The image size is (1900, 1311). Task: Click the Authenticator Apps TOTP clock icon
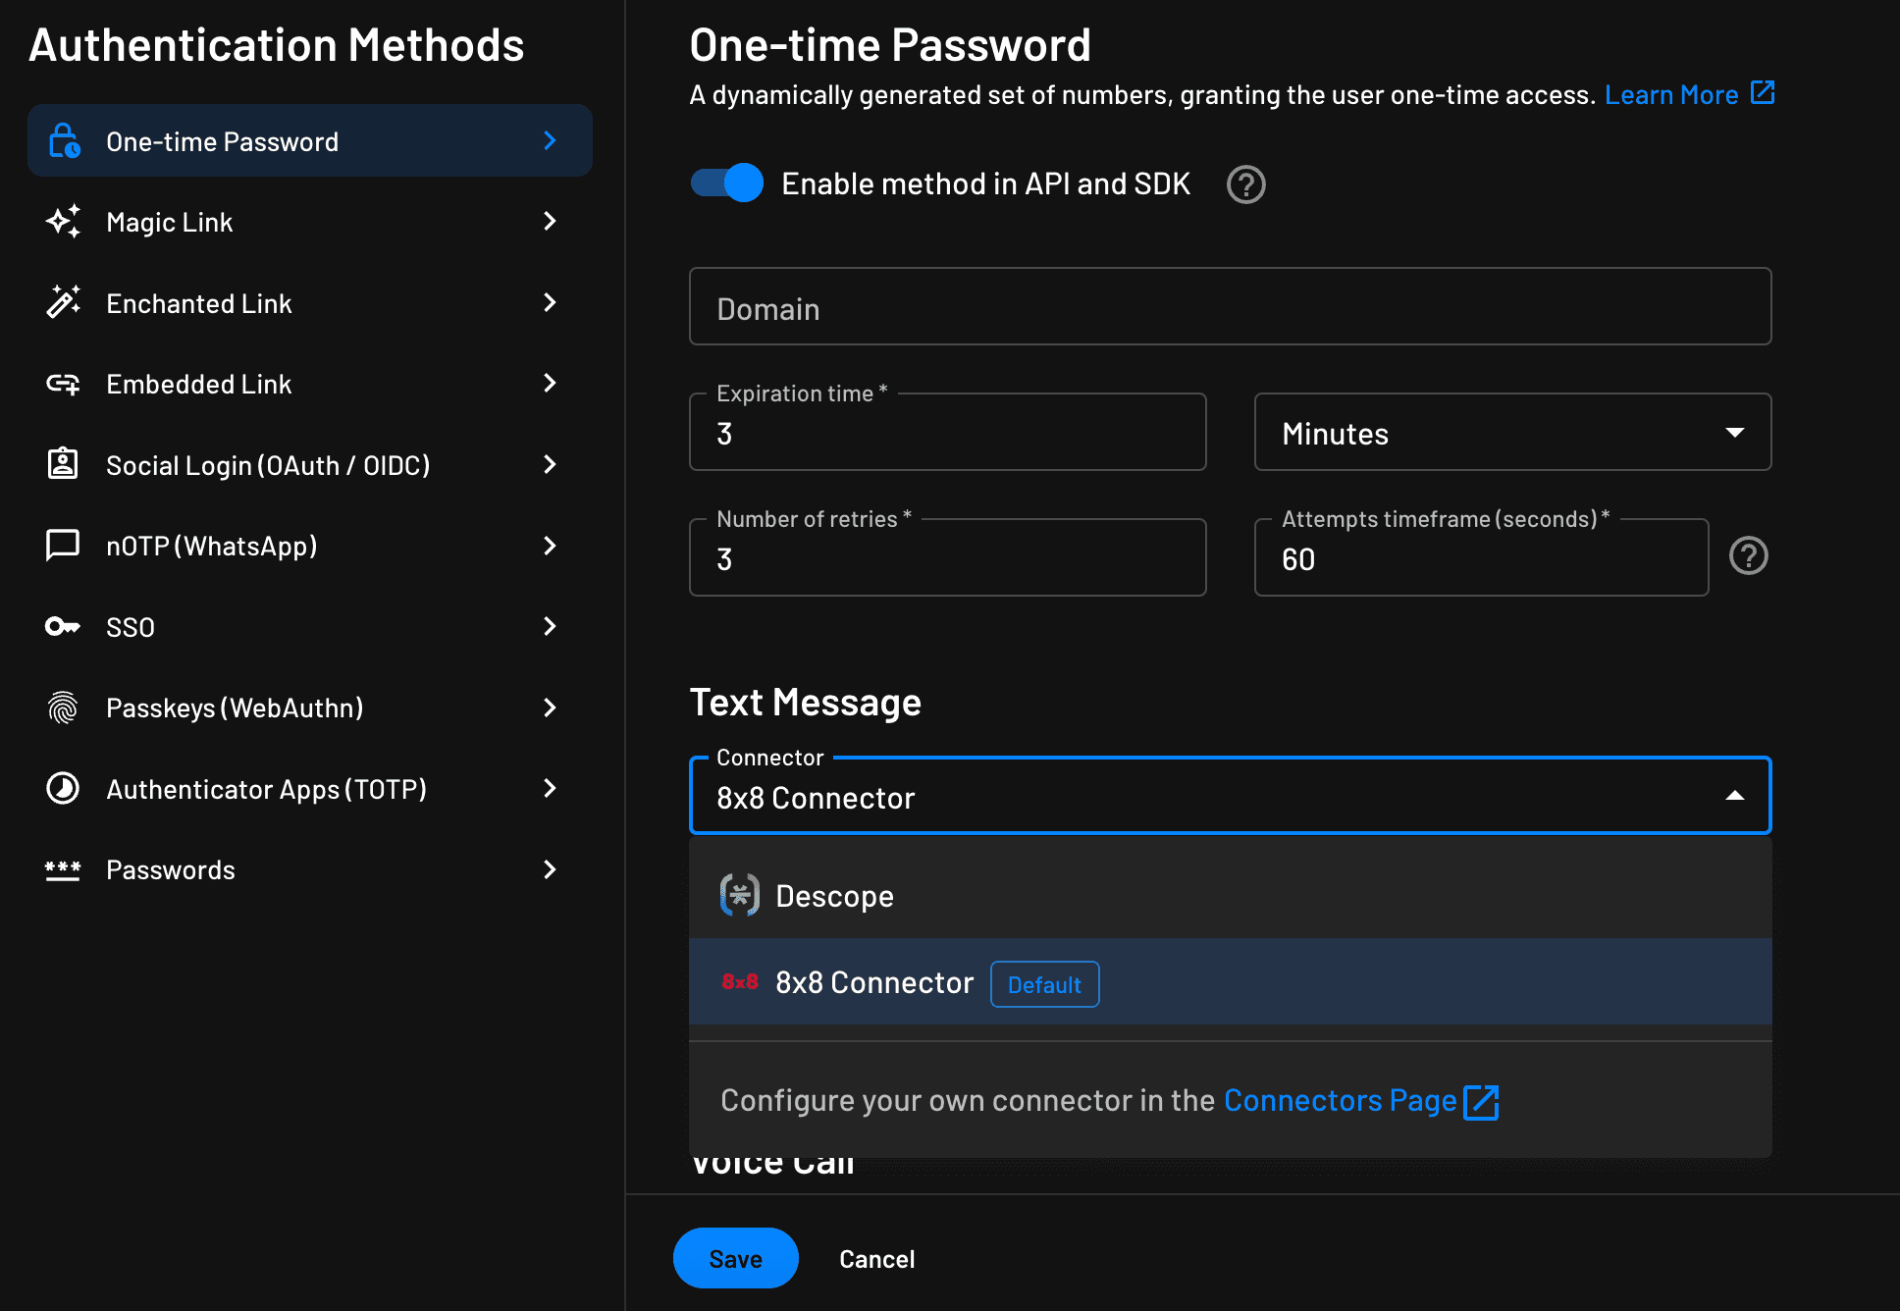[64, 788]
